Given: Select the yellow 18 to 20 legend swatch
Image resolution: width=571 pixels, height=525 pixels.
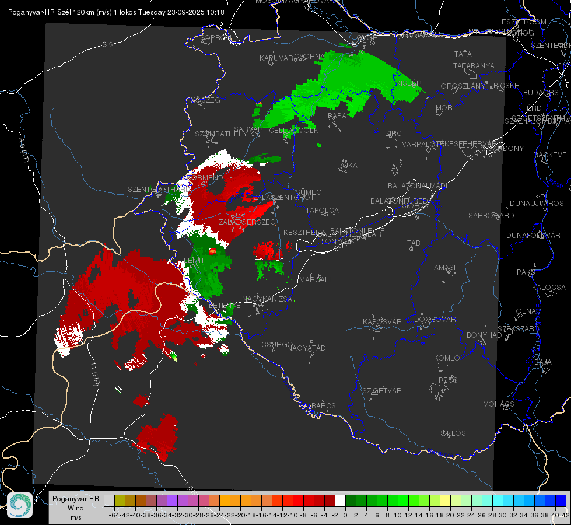Looking at the screenshot, I should click(x=445, y=501).
